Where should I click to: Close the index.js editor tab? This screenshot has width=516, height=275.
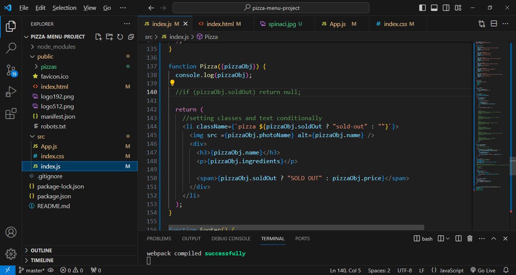click(185, 24)
